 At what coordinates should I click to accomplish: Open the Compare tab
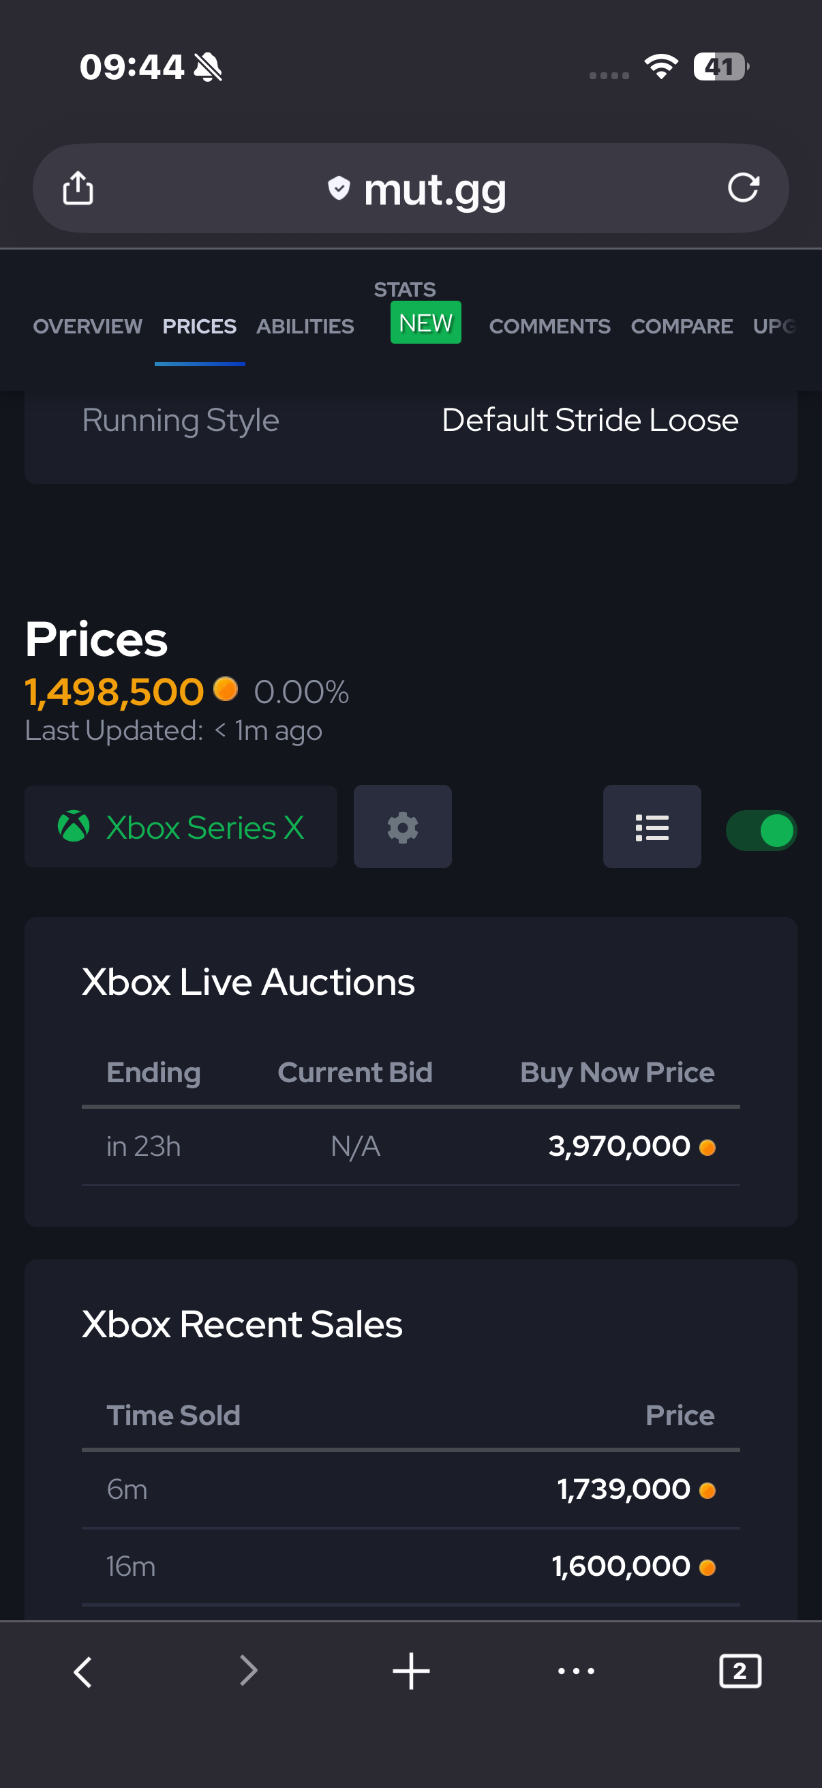point(681,326)
